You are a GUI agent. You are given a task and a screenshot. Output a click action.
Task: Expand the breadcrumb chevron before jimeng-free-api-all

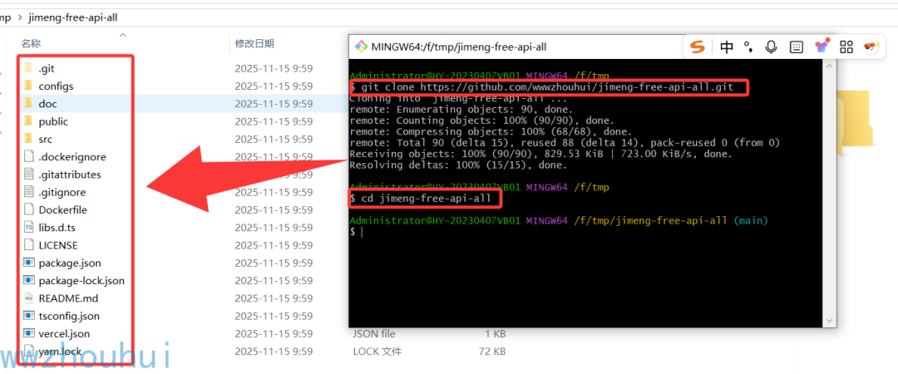[x=21, y=17]
